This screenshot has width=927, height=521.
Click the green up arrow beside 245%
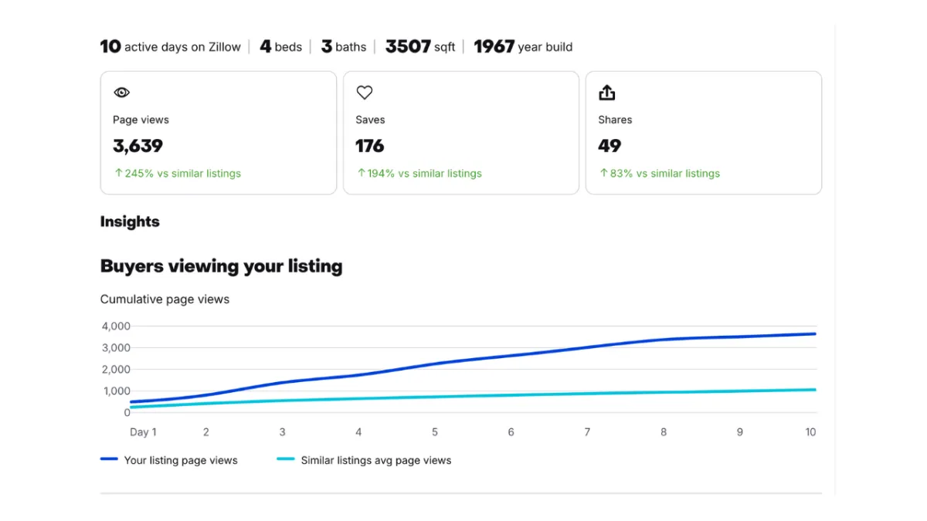118,173
